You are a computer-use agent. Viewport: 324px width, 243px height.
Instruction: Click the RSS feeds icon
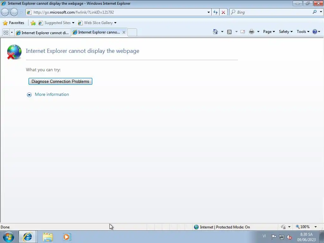click(229, 32)
